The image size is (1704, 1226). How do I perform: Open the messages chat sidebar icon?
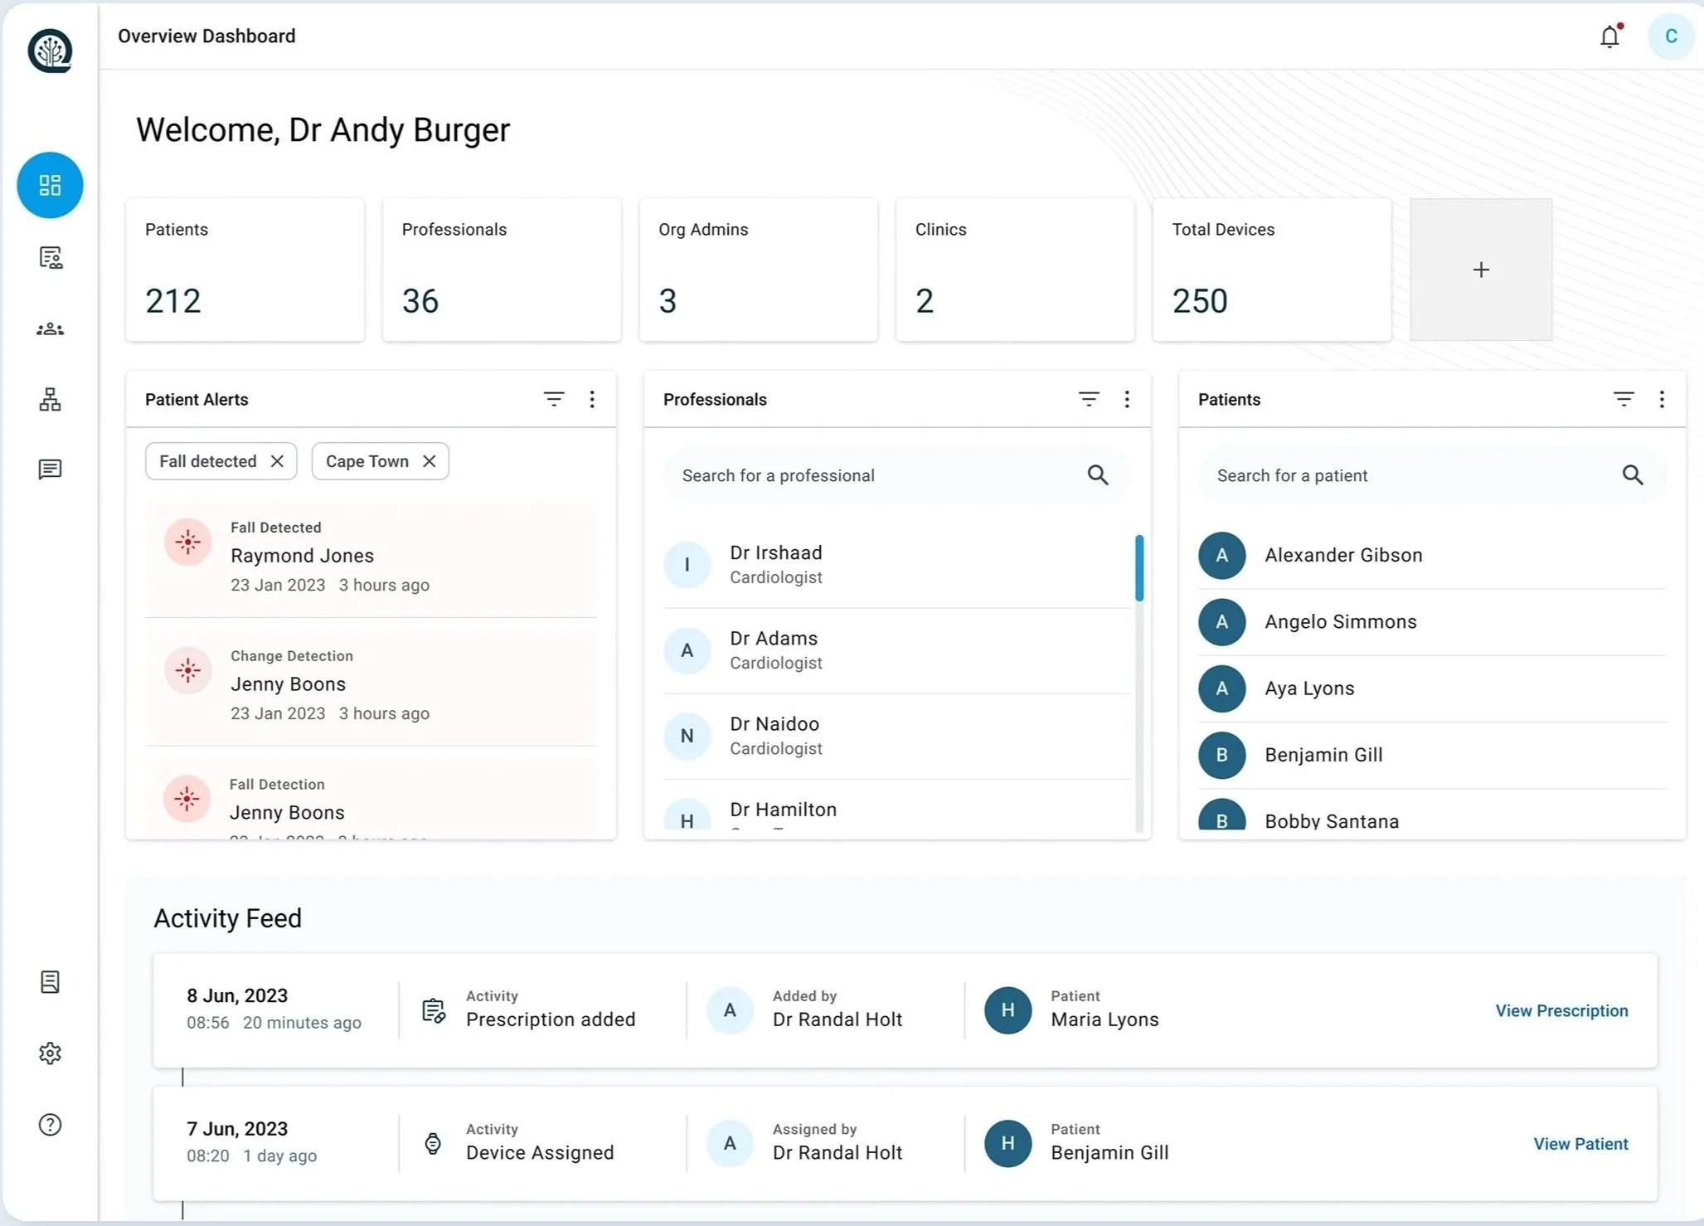(50, 469)
